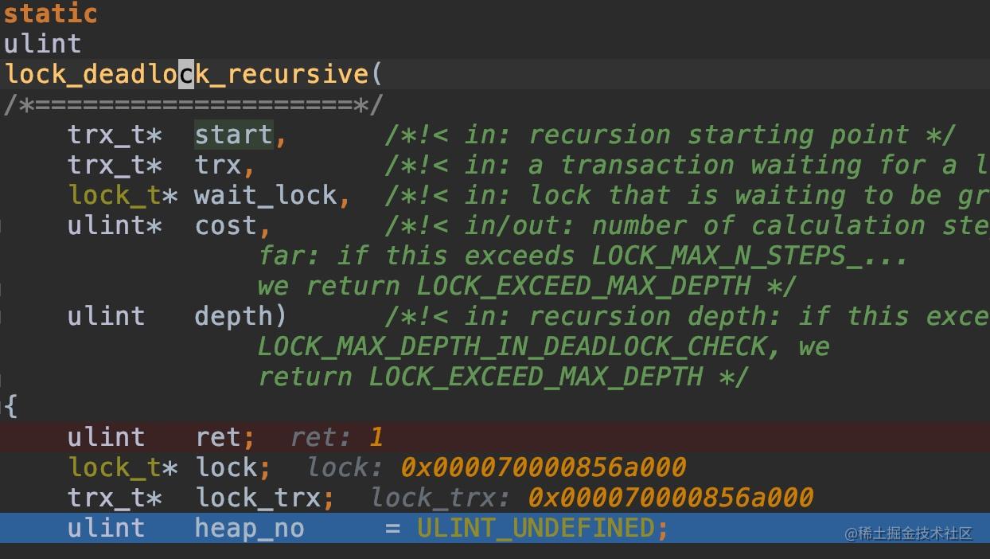The width and height of the screenshot is (990, 559).
Task: Click inline lock_trx debug address value
Action: [x=671, y=497]
